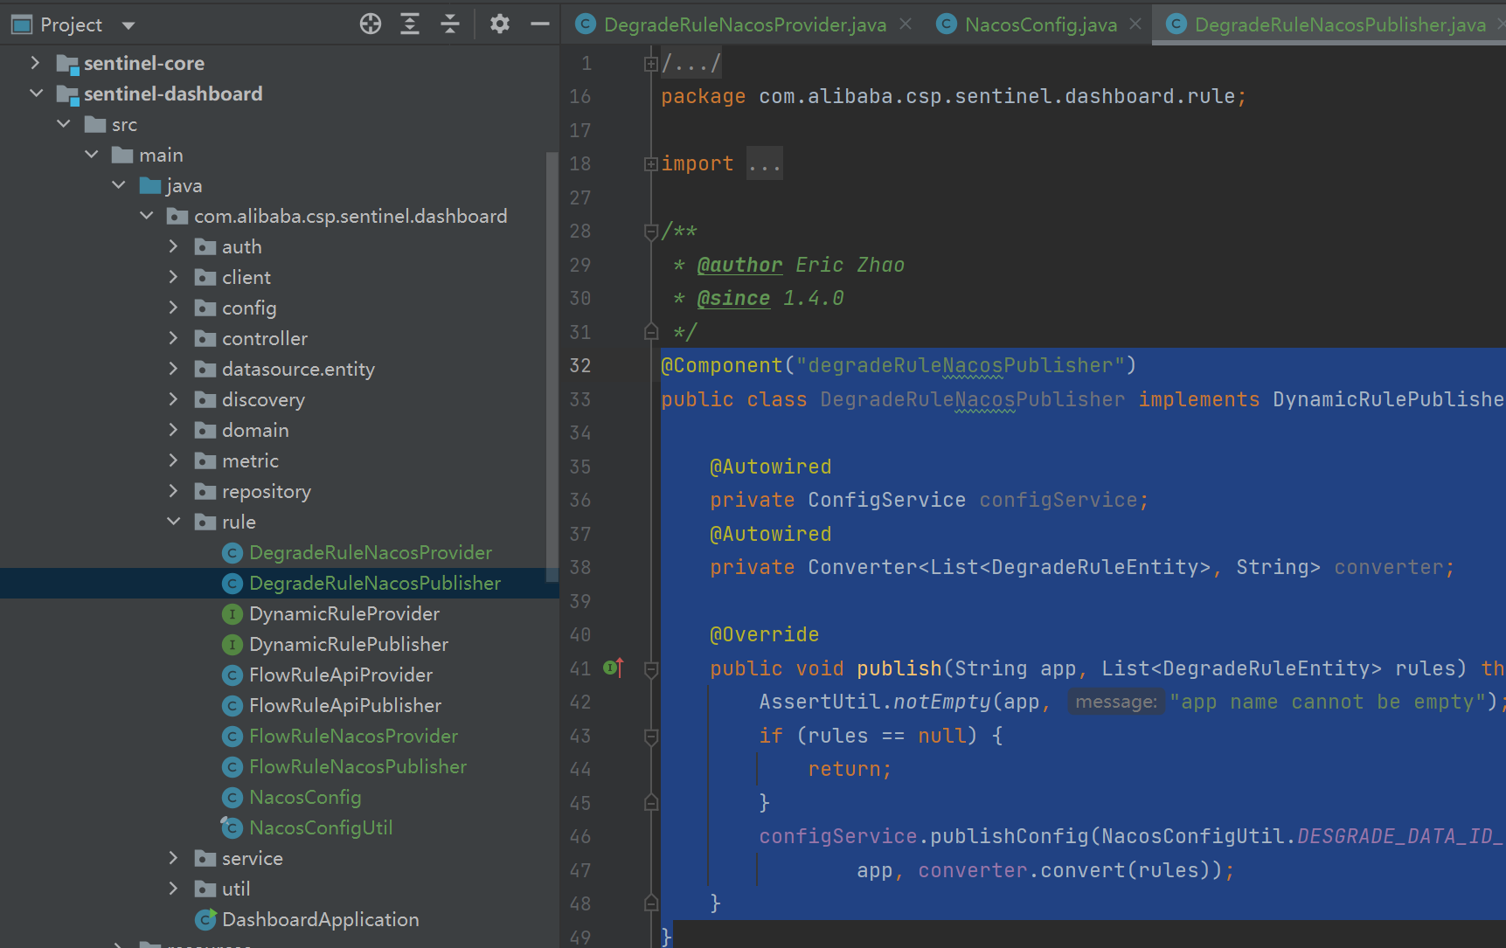The height and width of the screenshot is (948, 1506).
Task: Select the sentinel-dashboard module in tree
Action: pos(173,93)
